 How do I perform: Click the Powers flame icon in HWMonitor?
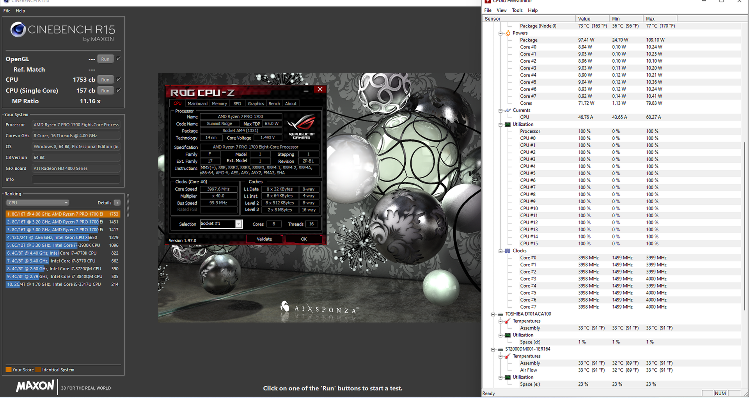click(508, 33)
